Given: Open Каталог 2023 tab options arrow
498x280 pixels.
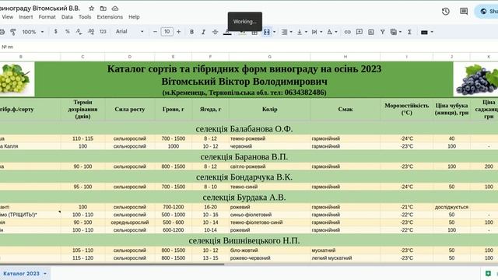Looking at the screenshot, I should click(45, 274).
